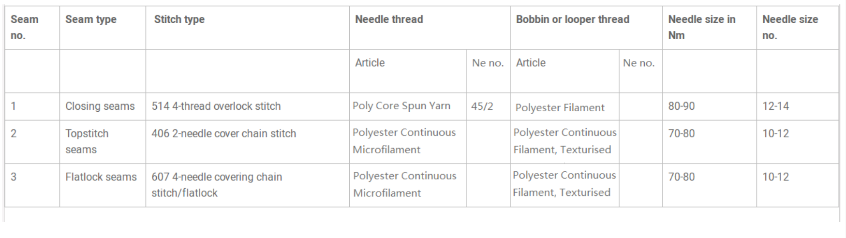Select the 'Needle size in Nm' header

(710, 28)
